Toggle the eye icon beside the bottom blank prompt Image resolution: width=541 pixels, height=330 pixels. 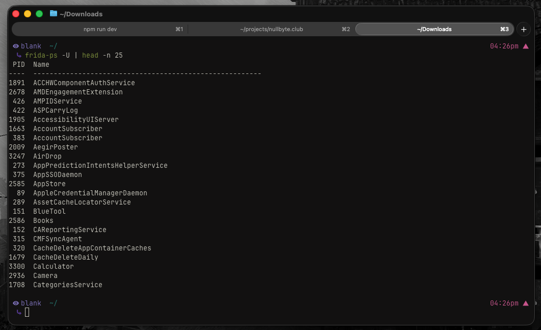coord(15,303)
